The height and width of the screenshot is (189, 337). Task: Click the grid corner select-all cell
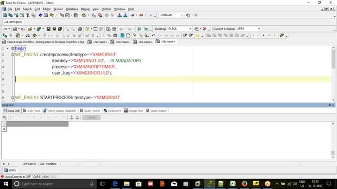[4, 124]
